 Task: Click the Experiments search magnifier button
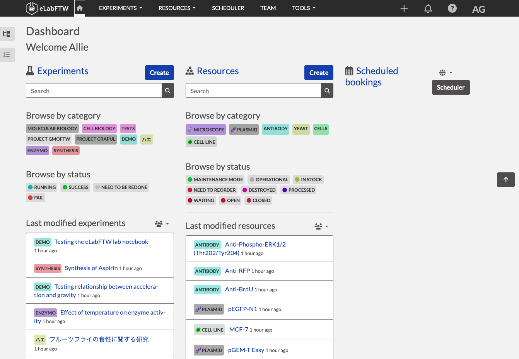tap(168, 91)
